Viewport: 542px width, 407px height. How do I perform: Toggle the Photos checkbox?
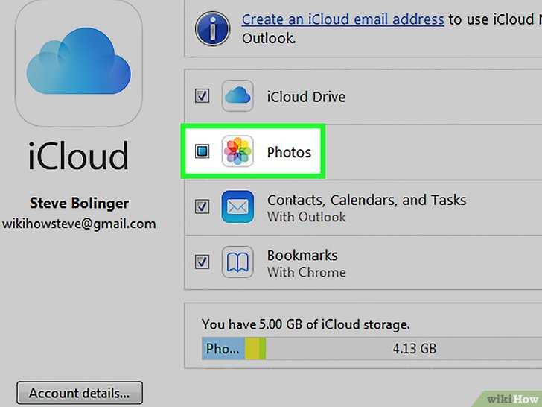click(x=203, y=151)
